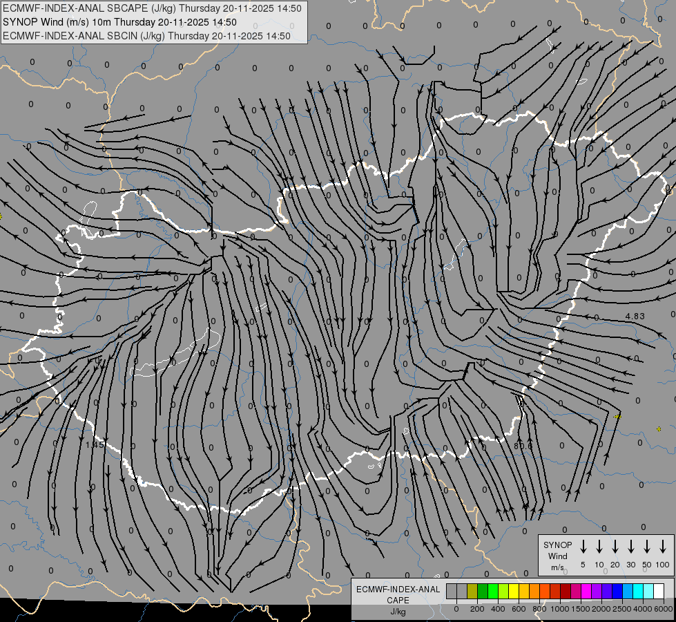The height and width of the screenshot is (622, 676).
Task: Click 'SYNOP' text in wind legend box
Action: (557, 545)
